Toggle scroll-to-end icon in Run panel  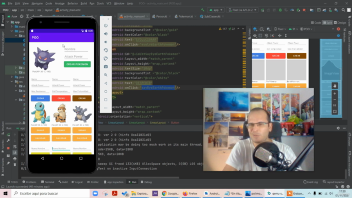(15, 153)
